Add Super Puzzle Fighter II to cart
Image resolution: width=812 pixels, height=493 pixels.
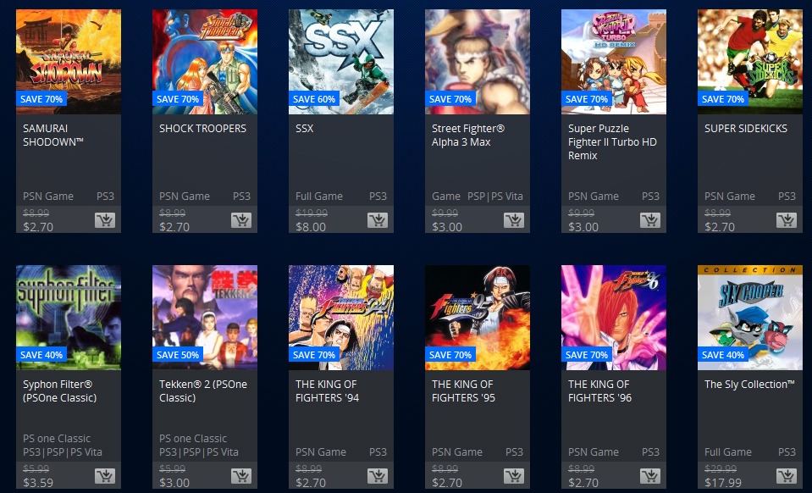650,220
